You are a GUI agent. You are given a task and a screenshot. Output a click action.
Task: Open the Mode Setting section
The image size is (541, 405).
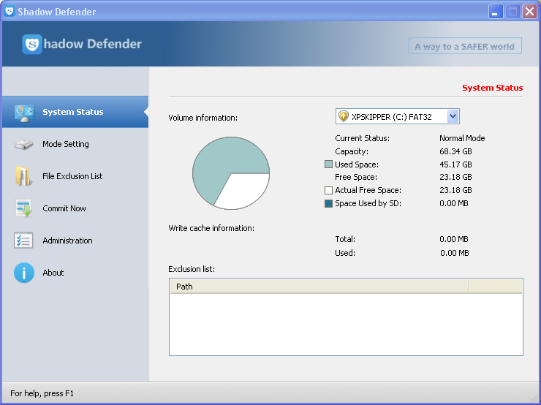(x=66, y=144)
